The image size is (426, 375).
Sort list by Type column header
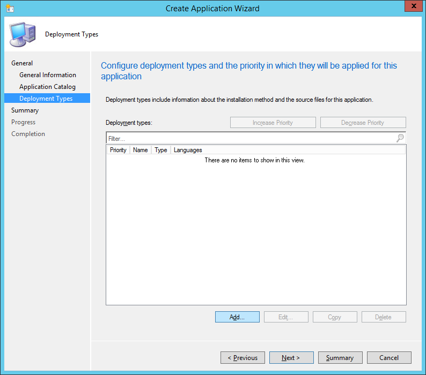tap(161, 150)
